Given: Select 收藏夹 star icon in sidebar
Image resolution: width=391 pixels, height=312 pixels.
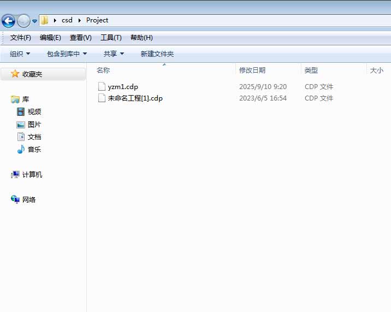Looking at the screenshot, I should click(15, 74).
